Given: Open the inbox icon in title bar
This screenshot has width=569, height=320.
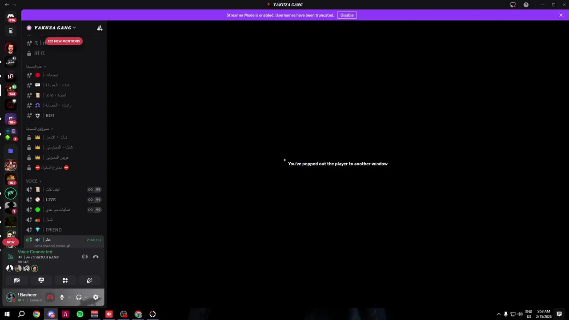Looking at the screenshot, I should pos(513,5).
